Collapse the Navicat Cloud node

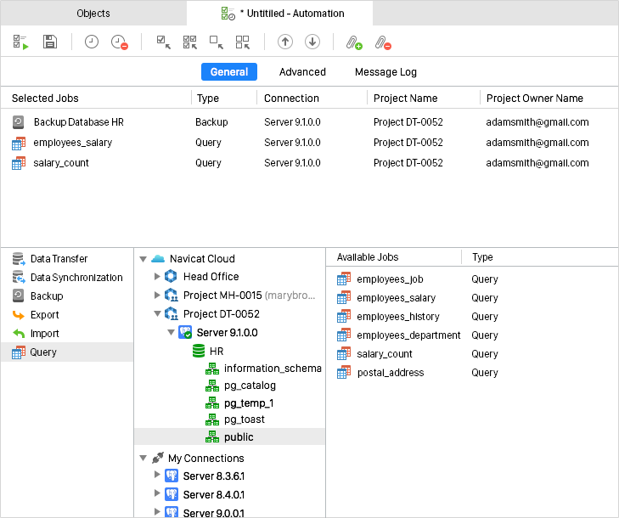pyautogui.click(x=143, y=259)
